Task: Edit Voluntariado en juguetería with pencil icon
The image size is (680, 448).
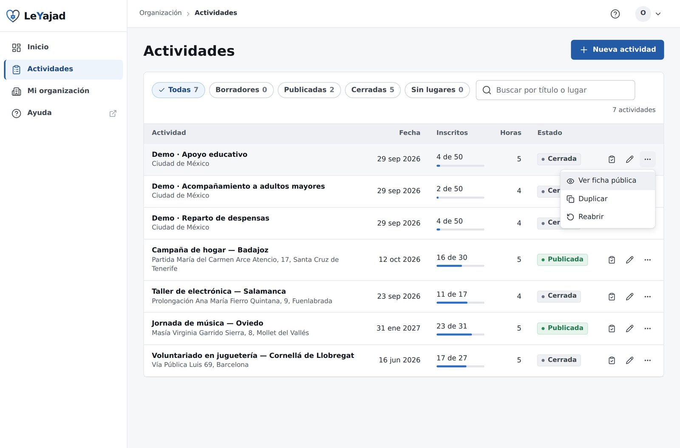Action: click(x=629, y=360)
